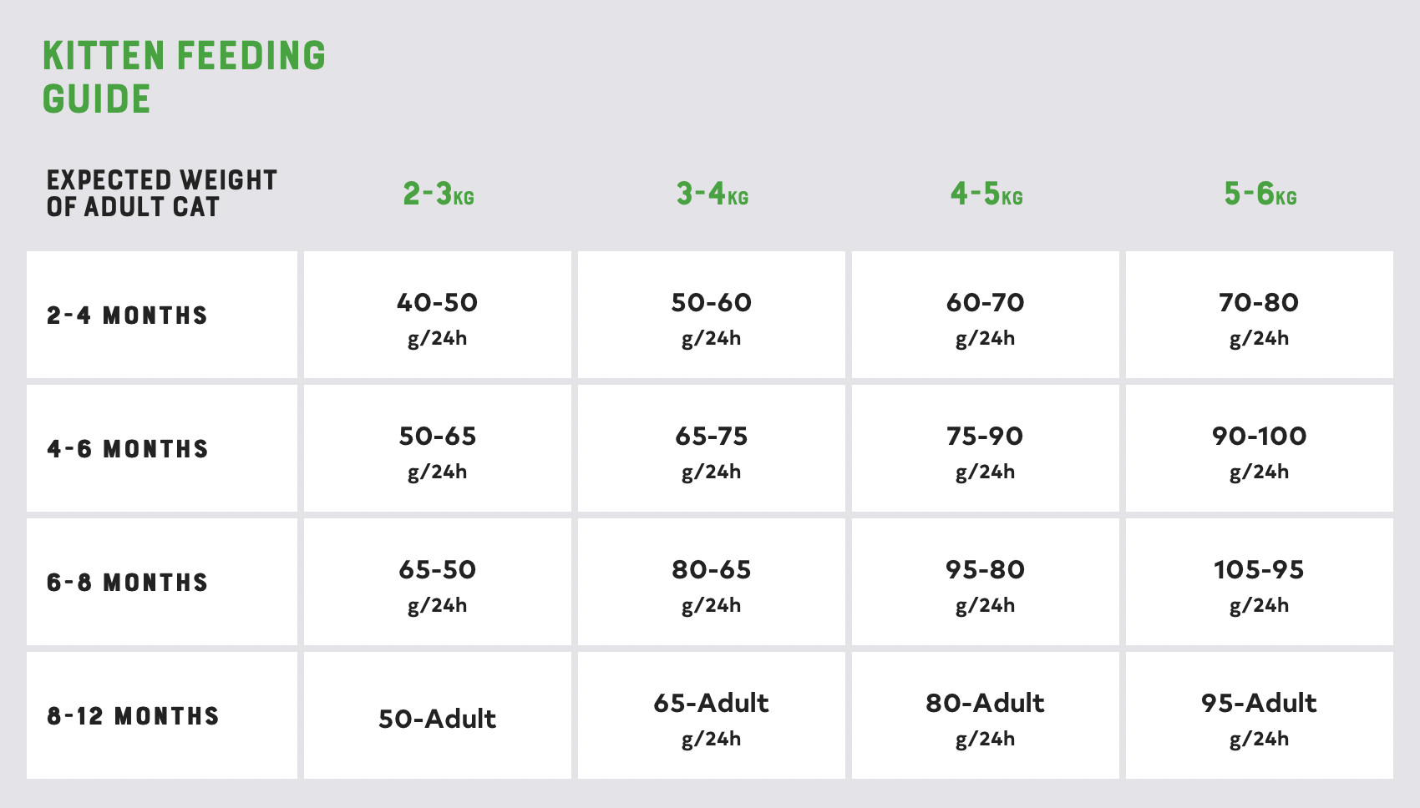Click the 2-4 Months row label

pyautogui.click(x=127, y=316)
